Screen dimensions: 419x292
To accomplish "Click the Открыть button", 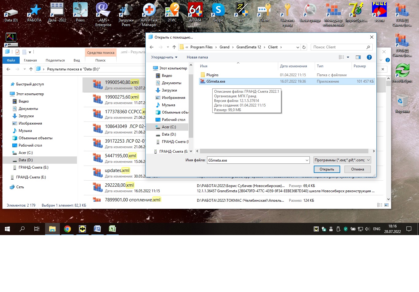I will click(x=327, y=169).
